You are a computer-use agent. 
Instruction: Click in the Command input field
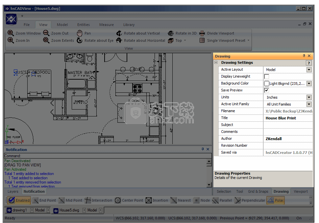point(108,156)
